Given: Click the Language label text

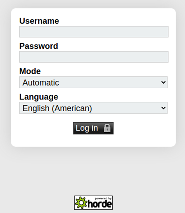Looking at the screenshot, I should [39, 97].
